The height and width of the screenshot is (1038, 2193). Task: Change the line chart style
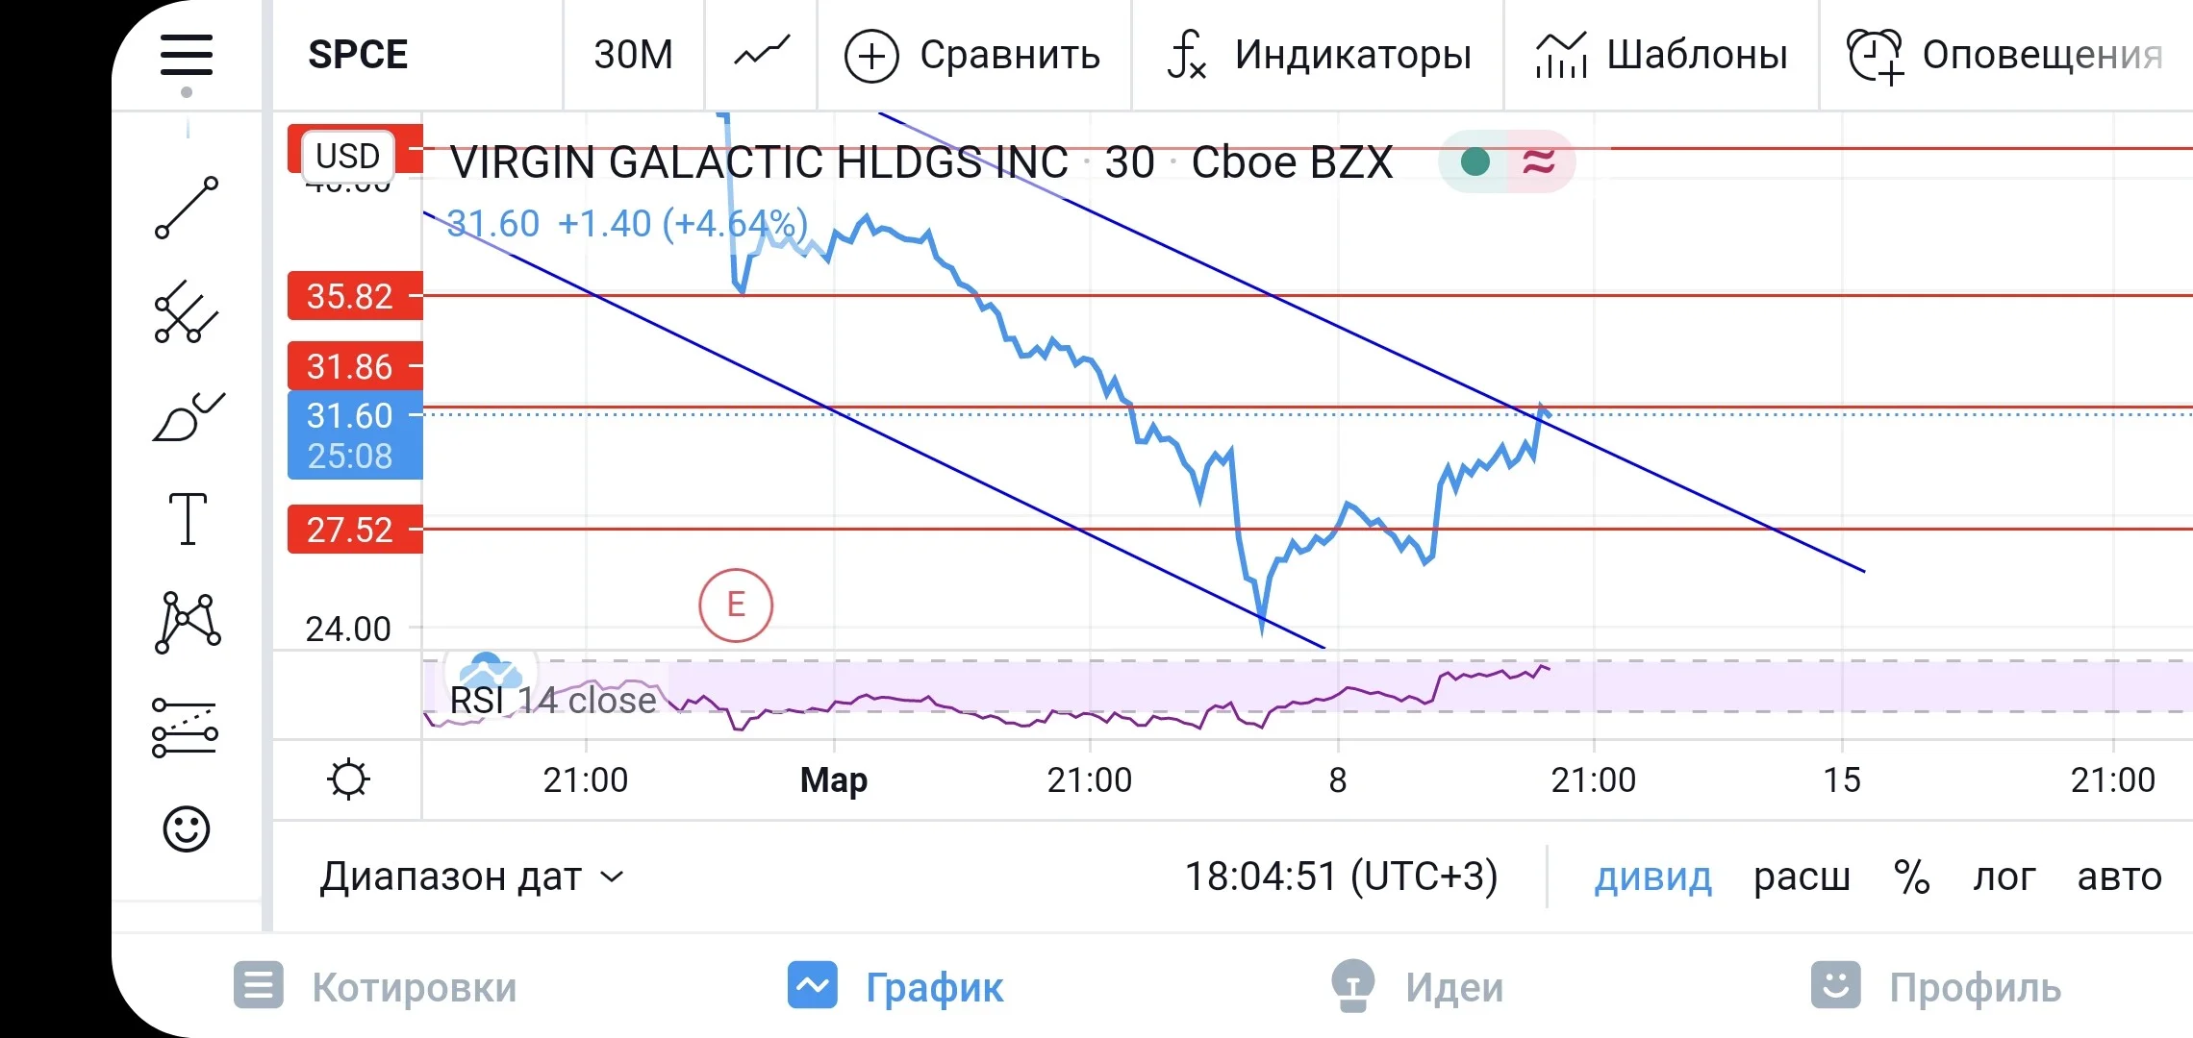[761, 54]
